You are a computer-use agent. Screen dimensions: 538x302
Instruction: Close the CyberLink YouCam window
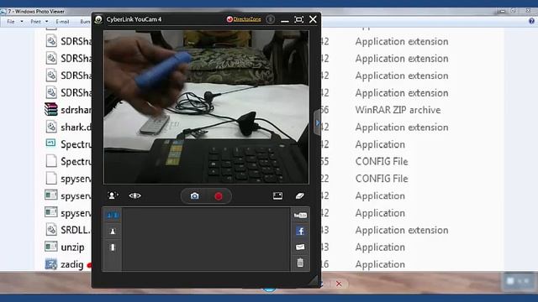(x=313, y=19)
